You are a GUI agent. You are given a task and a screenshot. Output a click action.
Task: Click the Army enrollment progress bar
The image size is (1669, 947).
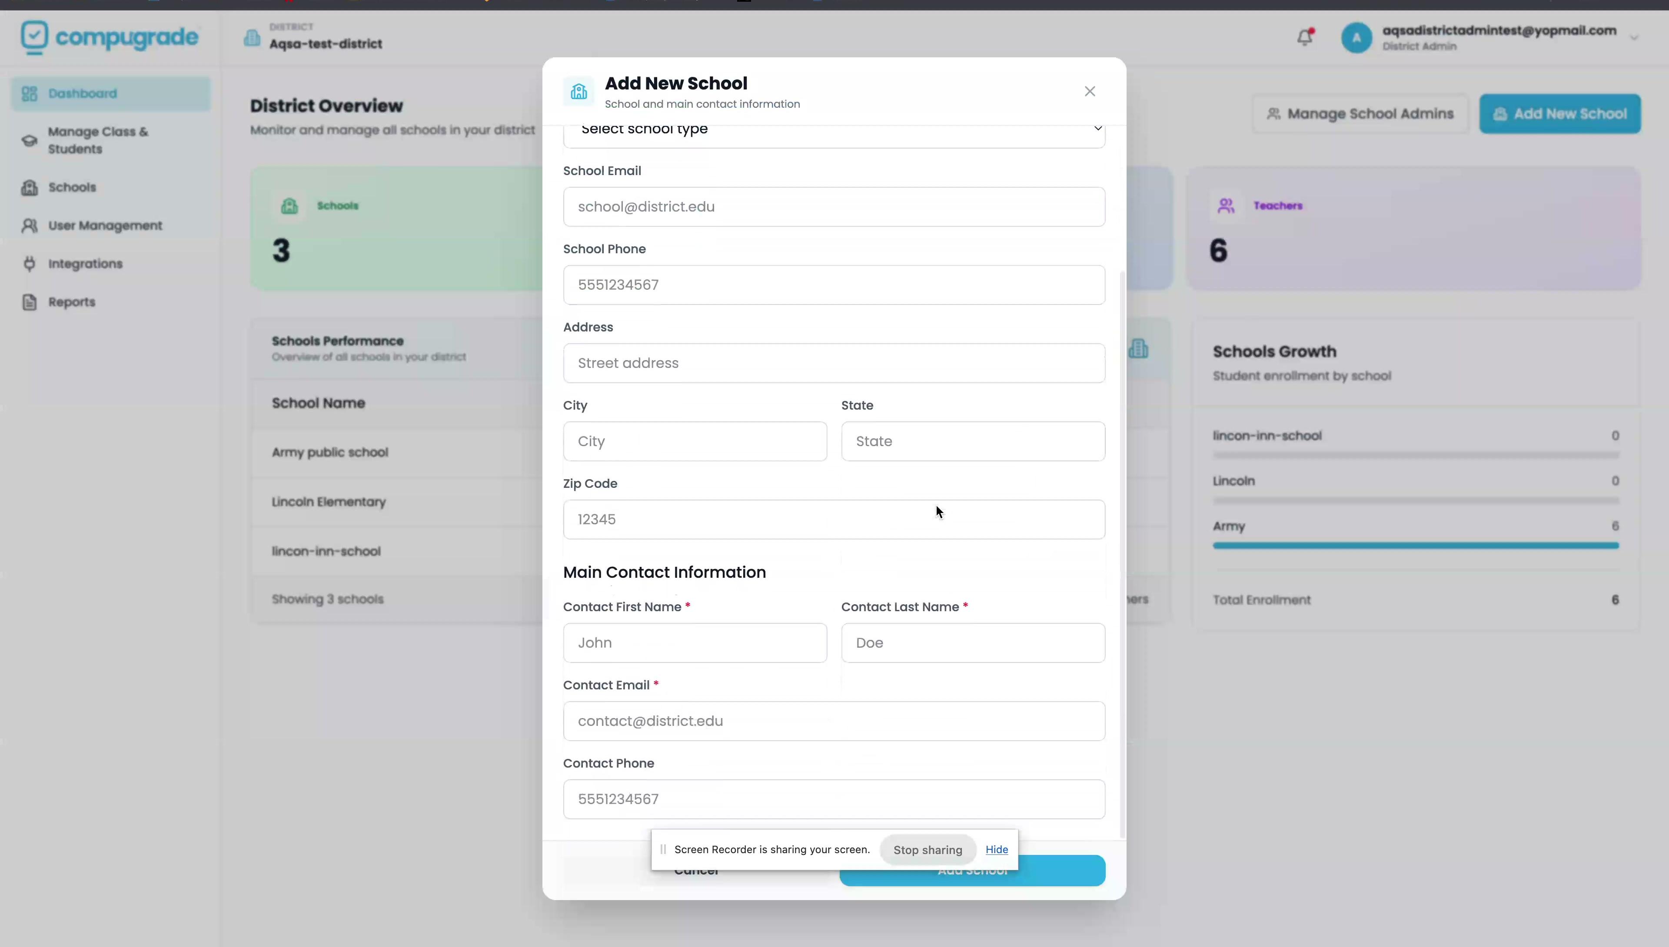click(x=1415, y=546)
